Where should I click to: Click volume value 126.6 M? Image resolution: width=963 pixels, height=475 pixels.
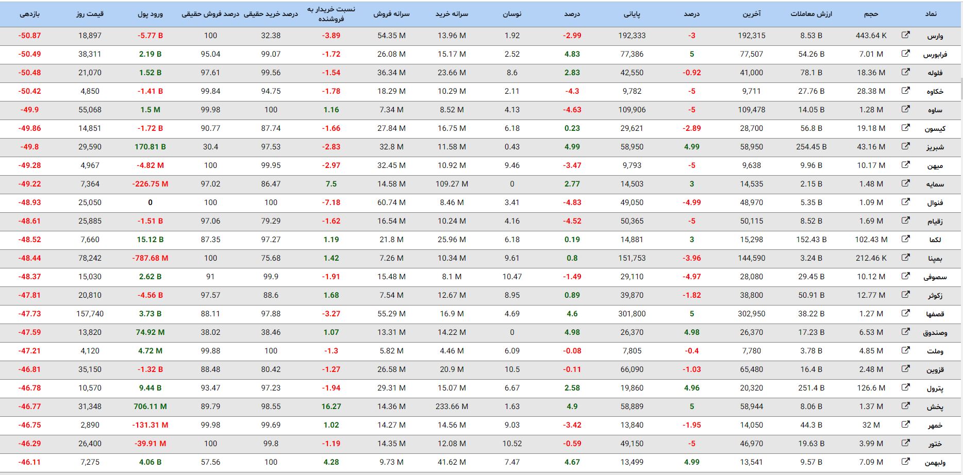click(x=871, y=388)
